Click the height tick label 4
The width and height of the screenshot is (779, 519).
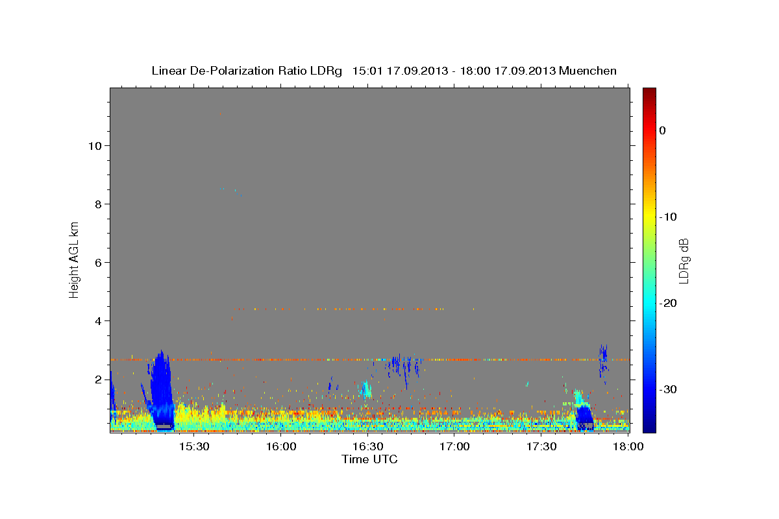click(x=99, y=320)
